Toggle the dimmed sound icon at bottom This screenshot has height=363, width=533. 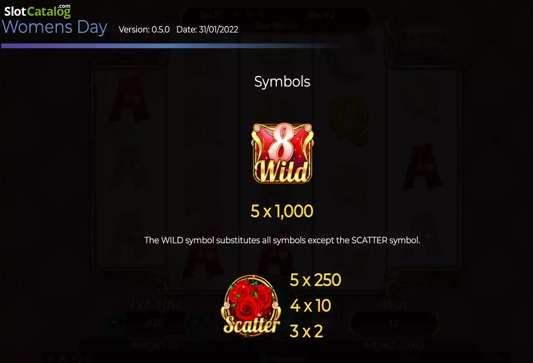pyautogui.click(x=77, y=359)
